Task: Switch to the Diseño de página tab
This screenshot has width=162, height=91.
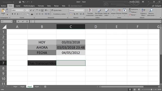Action: tap(29, 6)
